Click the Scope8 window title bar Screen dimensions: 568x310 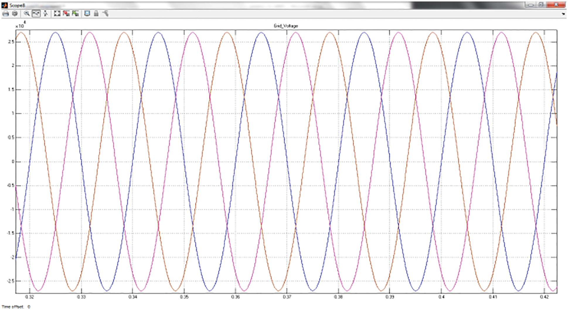205,5
